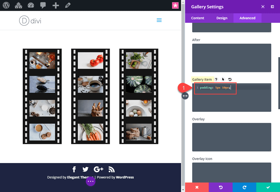Click the purple three-dots builder button

[x=91, y=181]
